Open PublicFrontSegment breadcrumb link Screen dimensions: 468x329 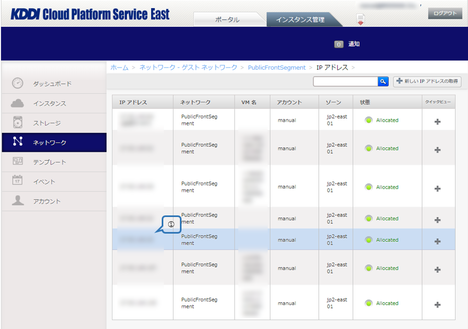[277, 68]
